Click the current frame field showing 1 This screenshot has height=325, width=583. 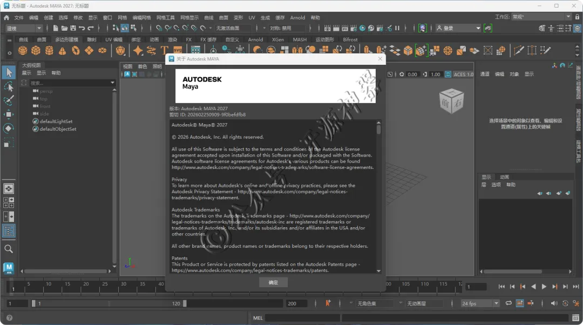(x=476, y=287)
